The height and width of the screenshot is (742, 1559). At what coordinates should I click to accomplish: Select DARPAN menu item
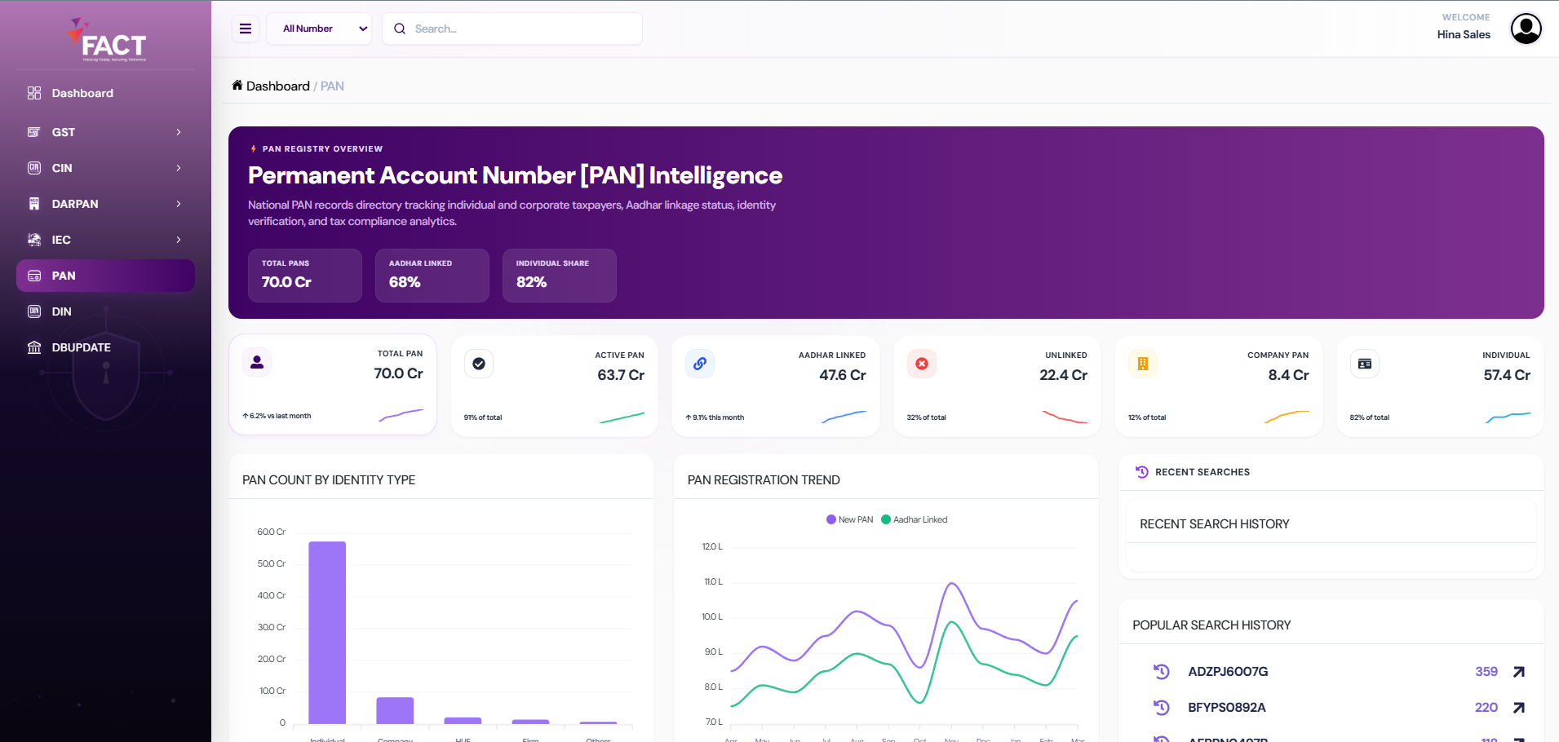click(x=105, y=204)
